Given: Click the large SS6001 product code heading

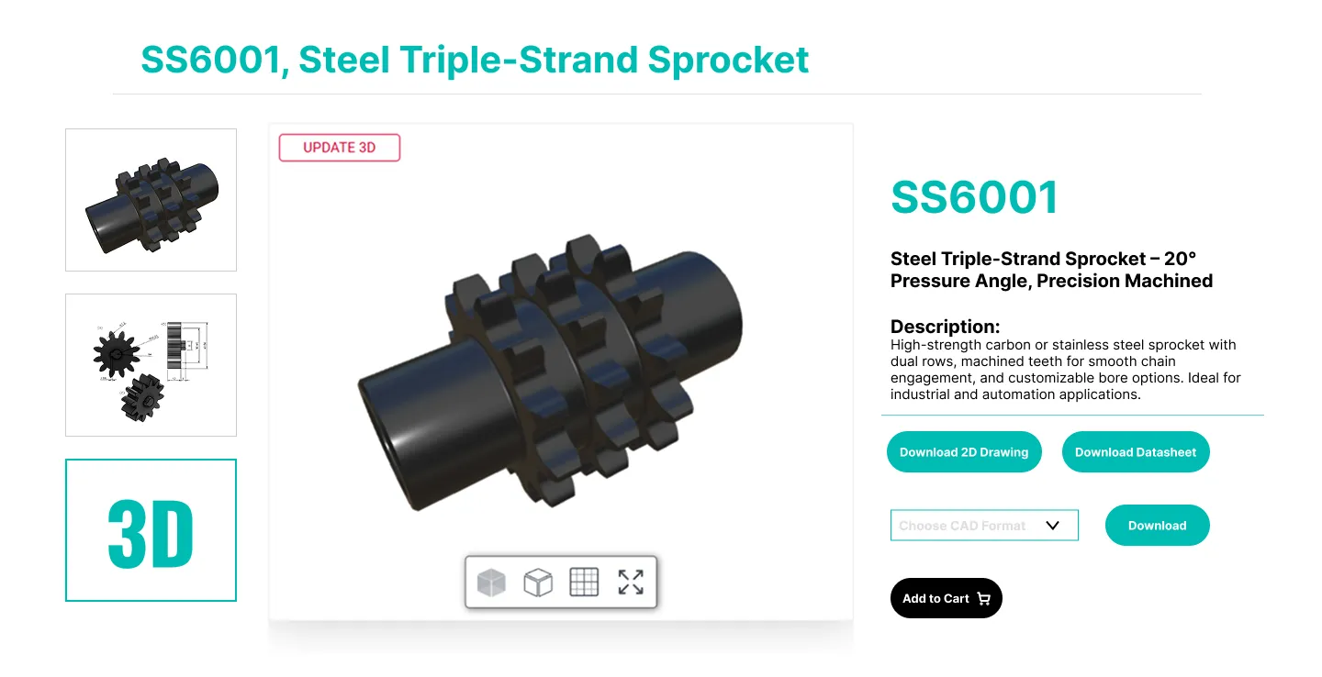Looking at the screenshot, I should pos(975,197).
